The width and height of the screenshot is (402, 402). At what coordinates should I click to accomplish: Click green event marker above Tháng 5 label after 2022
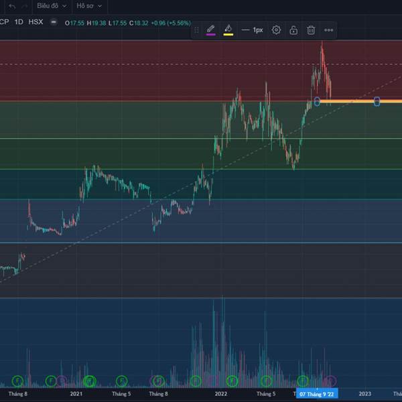click(267, 381)
